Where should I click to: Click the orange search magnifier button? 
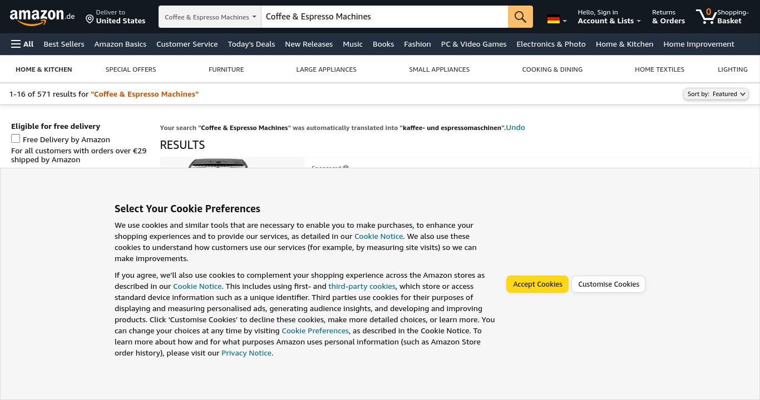tap(520, 17)
